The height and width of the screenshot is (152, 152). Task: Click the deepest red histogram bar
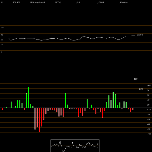pyautogui.click(x=40, y=120)
